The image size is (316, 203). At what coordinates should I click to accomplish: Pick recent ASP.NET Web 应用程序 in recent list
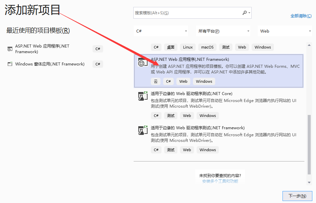(55, 49)
